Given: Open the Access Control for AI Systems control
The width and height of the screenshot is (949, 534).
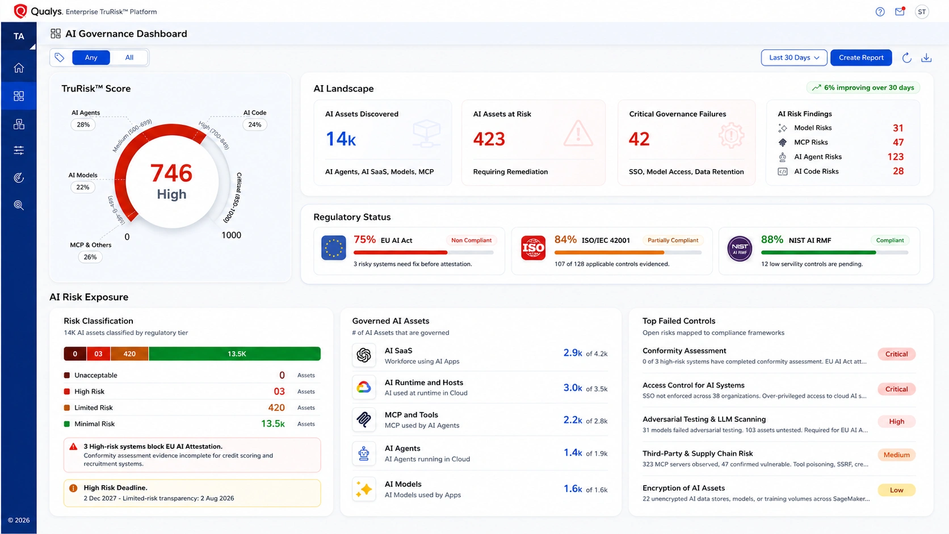Looking at the screenshot, I should (779, 390).
